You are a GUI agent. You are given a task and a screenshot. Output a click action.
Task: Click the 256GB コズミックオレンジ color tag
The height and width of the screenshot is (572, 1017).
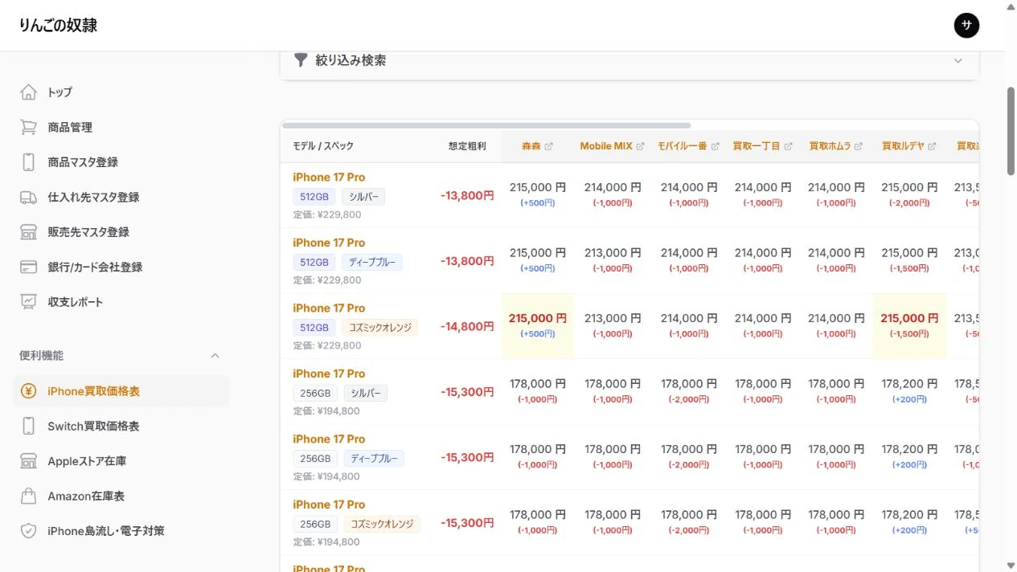click(x=382, y=525)
